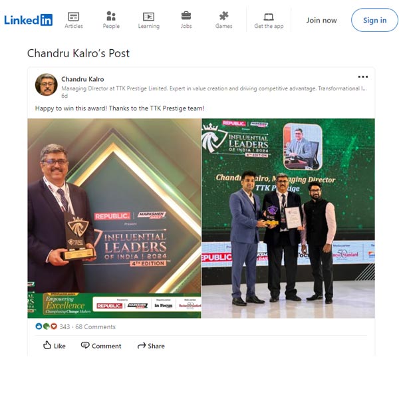Like Chandru Kalro's post
399x399 pixels.
pos(55,346)
